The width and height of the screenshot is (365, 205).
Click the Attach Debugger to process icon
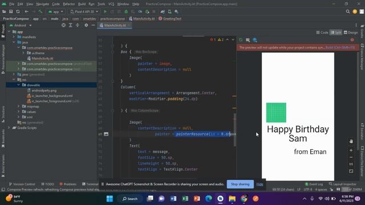147,11
